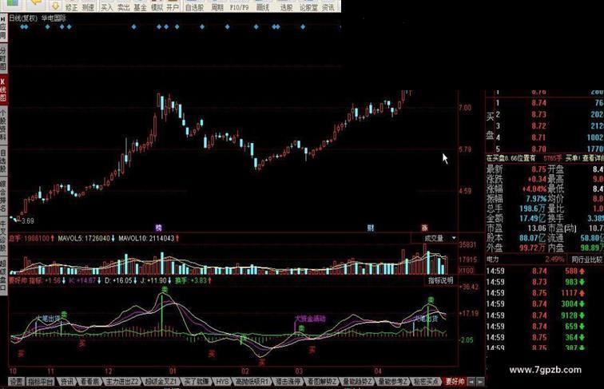
Task: Click the F10/F9 toolbar item
Action: tap(239, 7)
